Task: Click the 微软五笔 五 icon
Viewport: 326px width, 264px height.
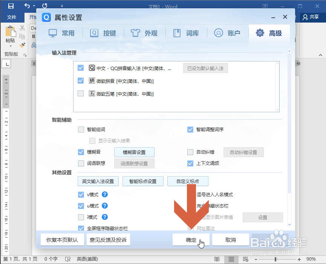Action: (92, 93)
